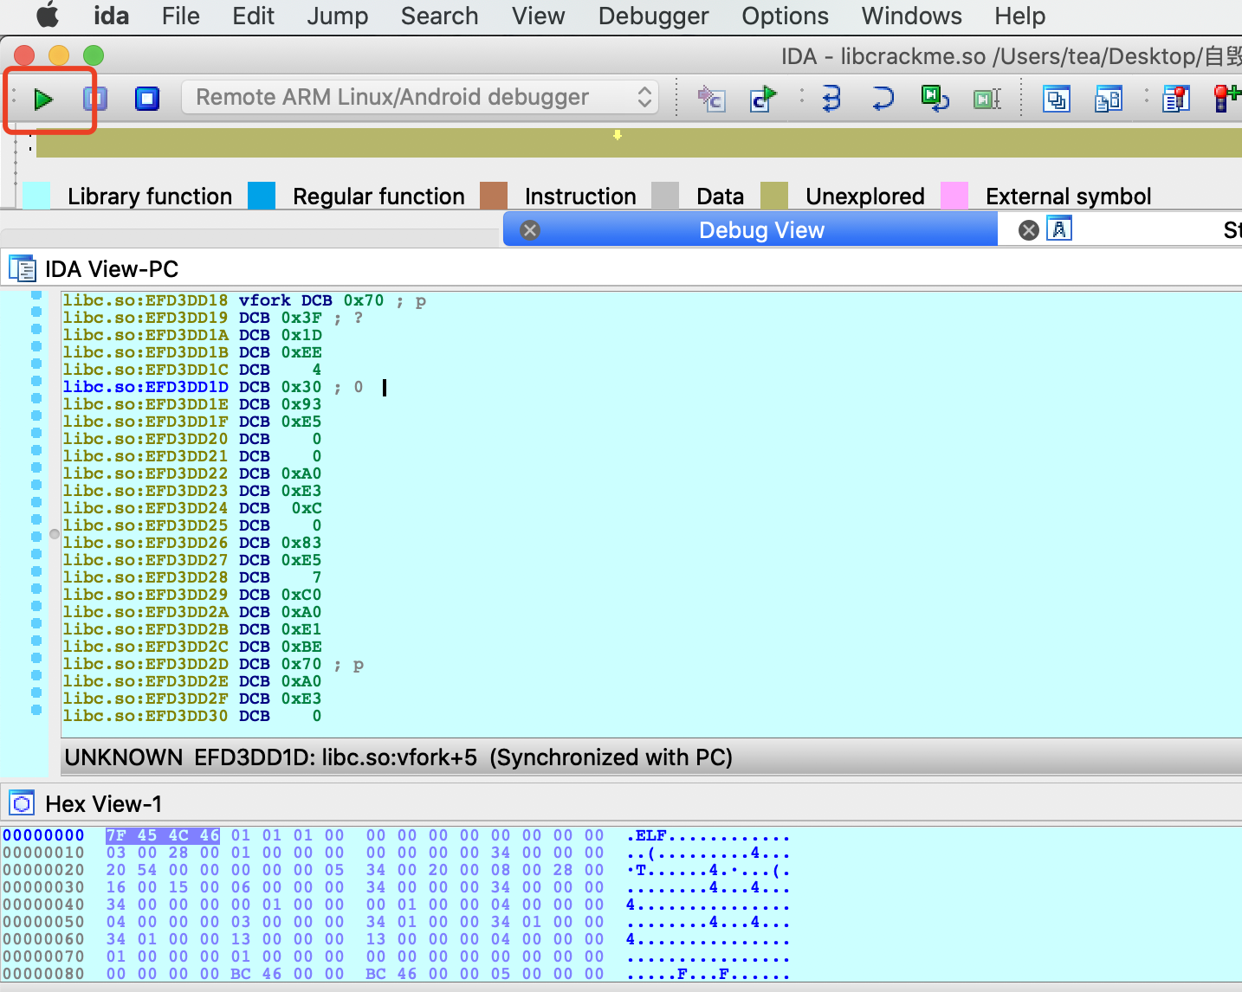Screen dimensions: 1242x992
Task: Open the File menu
Action: 180,16
